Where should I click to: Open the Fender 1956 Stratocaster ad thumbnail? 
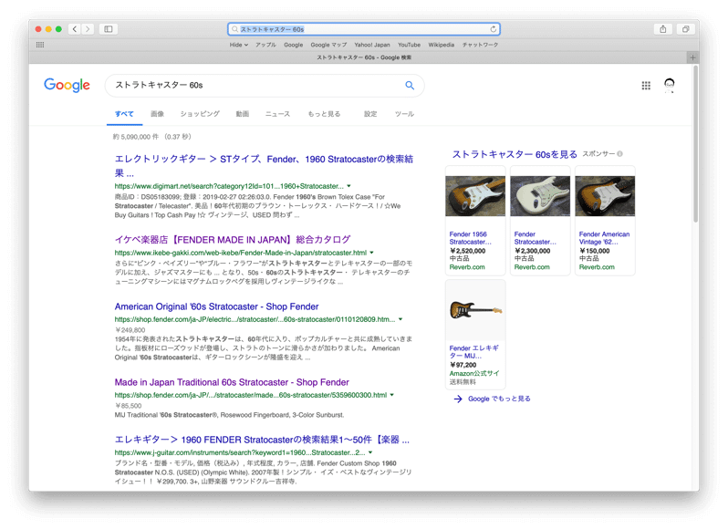coord(475,196)
